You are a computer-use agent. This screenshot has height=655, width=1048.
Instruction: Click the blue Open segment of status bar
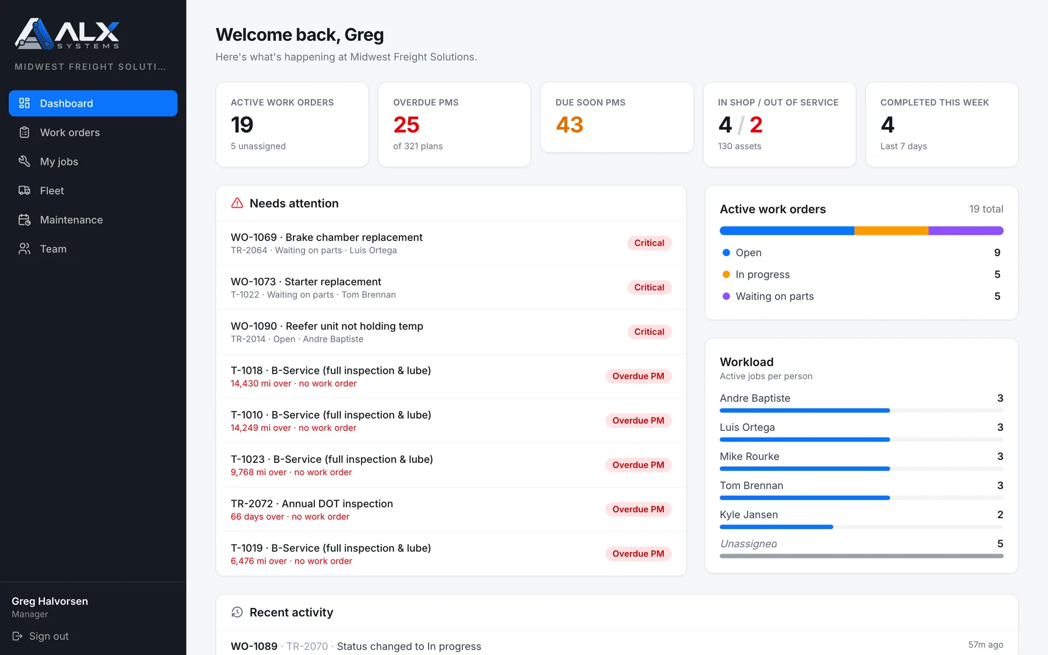point(787,231)
